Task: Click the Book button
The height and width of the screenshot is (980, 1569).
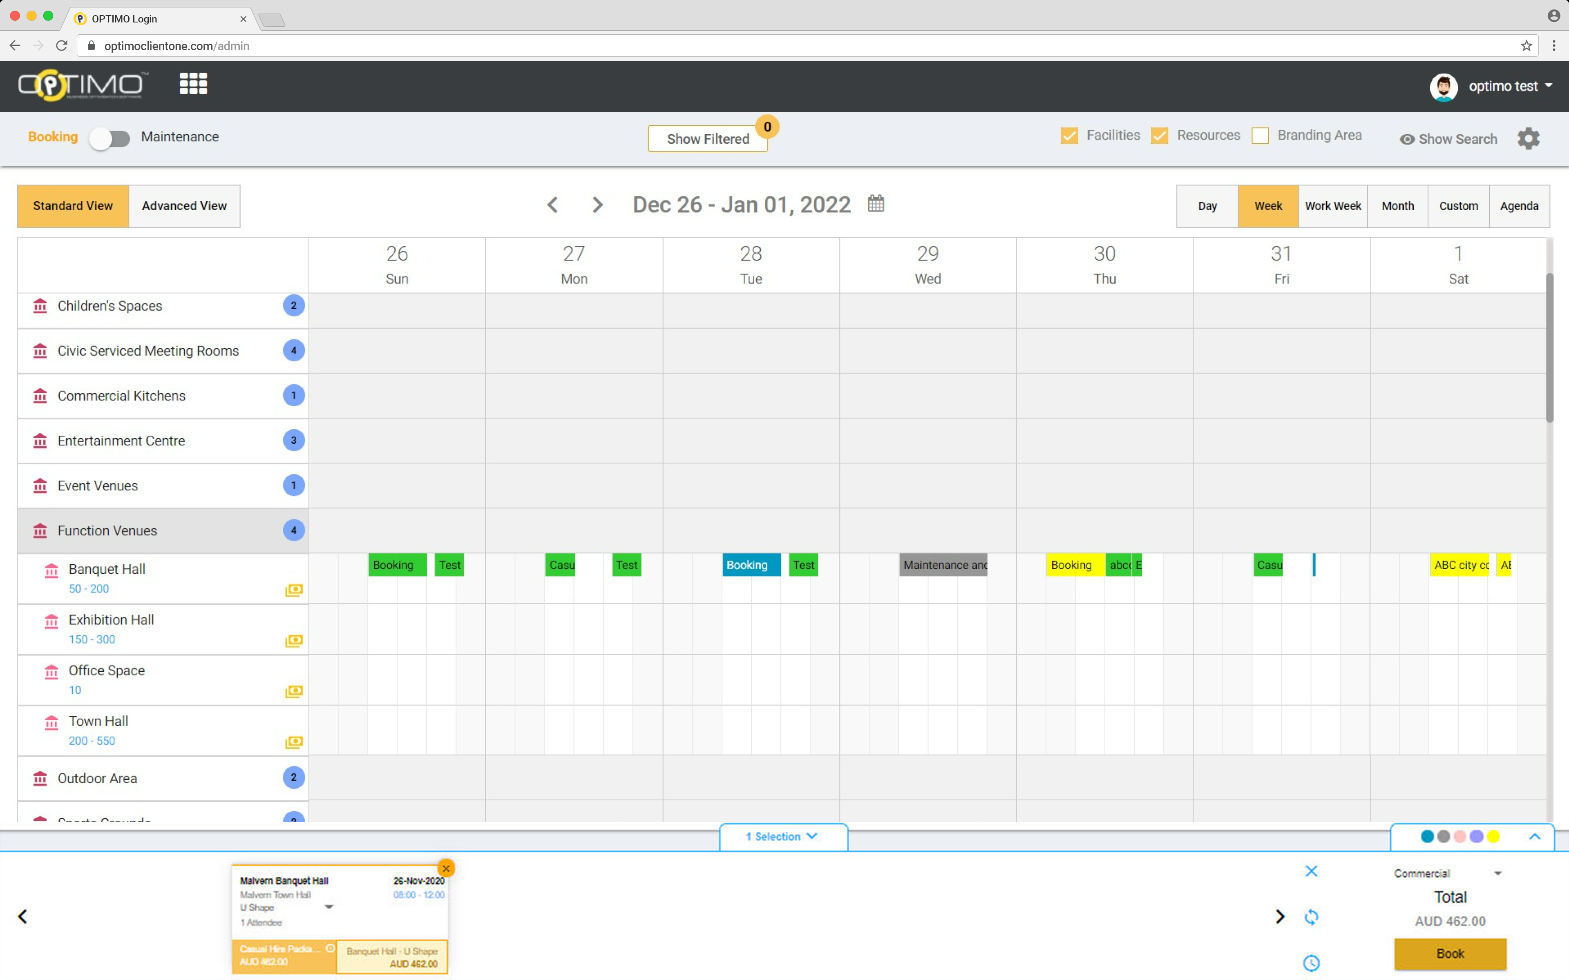Action: coord(1450,953)
